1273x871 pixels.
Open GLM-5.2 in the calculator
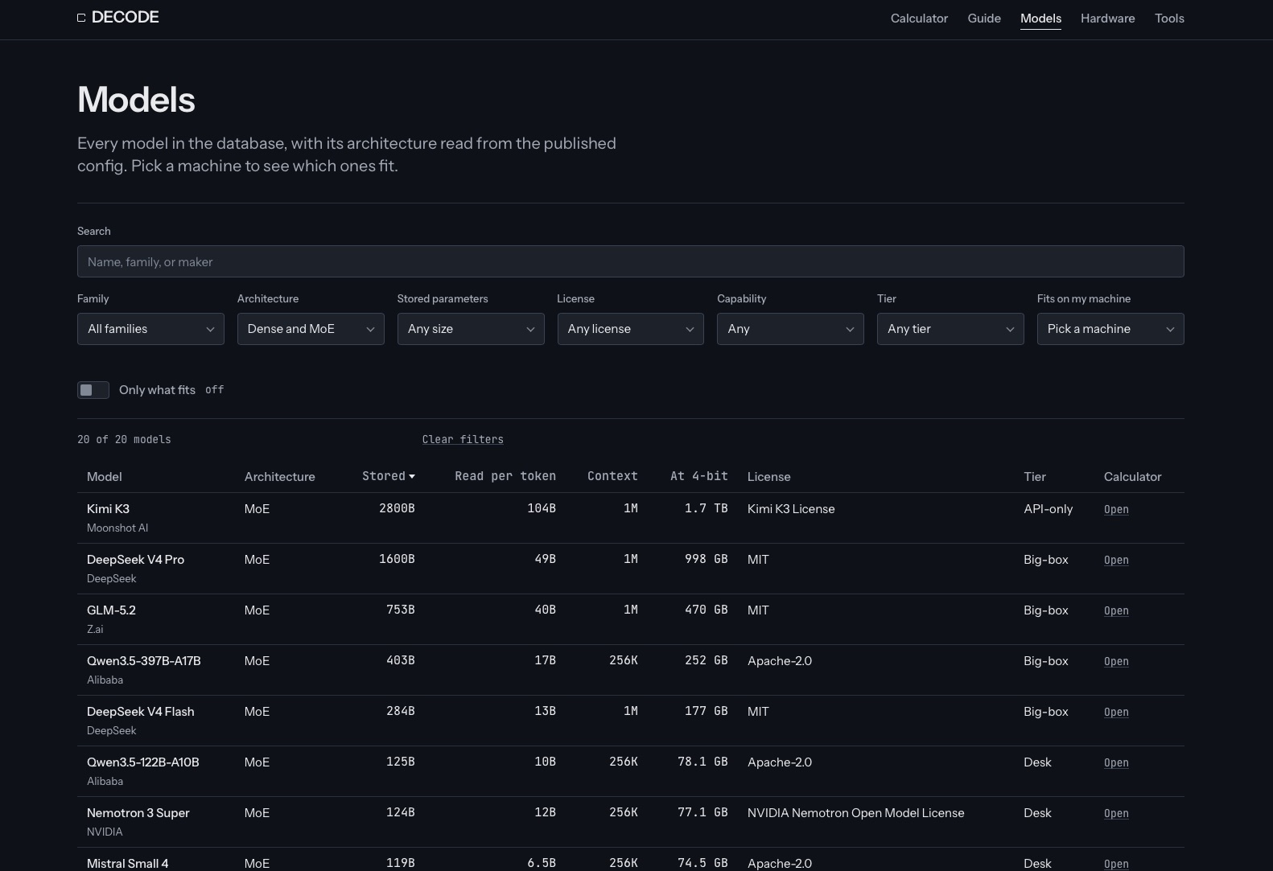coord(1116,610)
